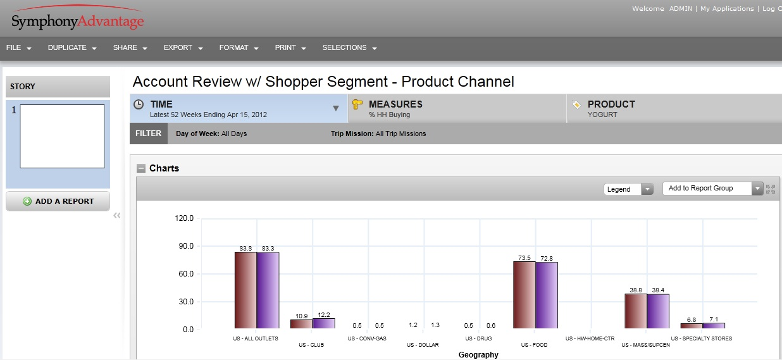This screenshot has width=782, height=360.
Task: Click the clock icon in the TIME panel
Action: coord(139,104)
